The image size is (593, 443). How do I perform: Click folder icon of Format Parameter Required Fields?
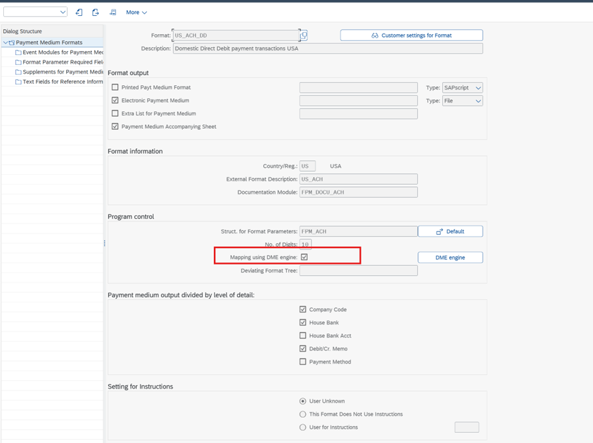(18, 62)
